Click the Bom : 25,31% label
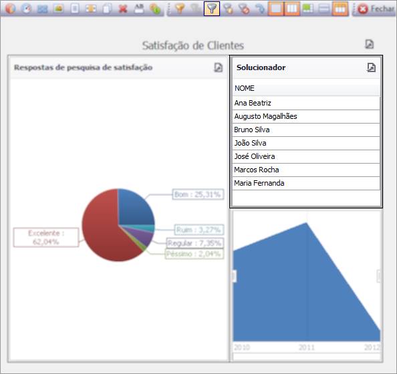This screenshot has height=374, width=397. coord(198,194)
